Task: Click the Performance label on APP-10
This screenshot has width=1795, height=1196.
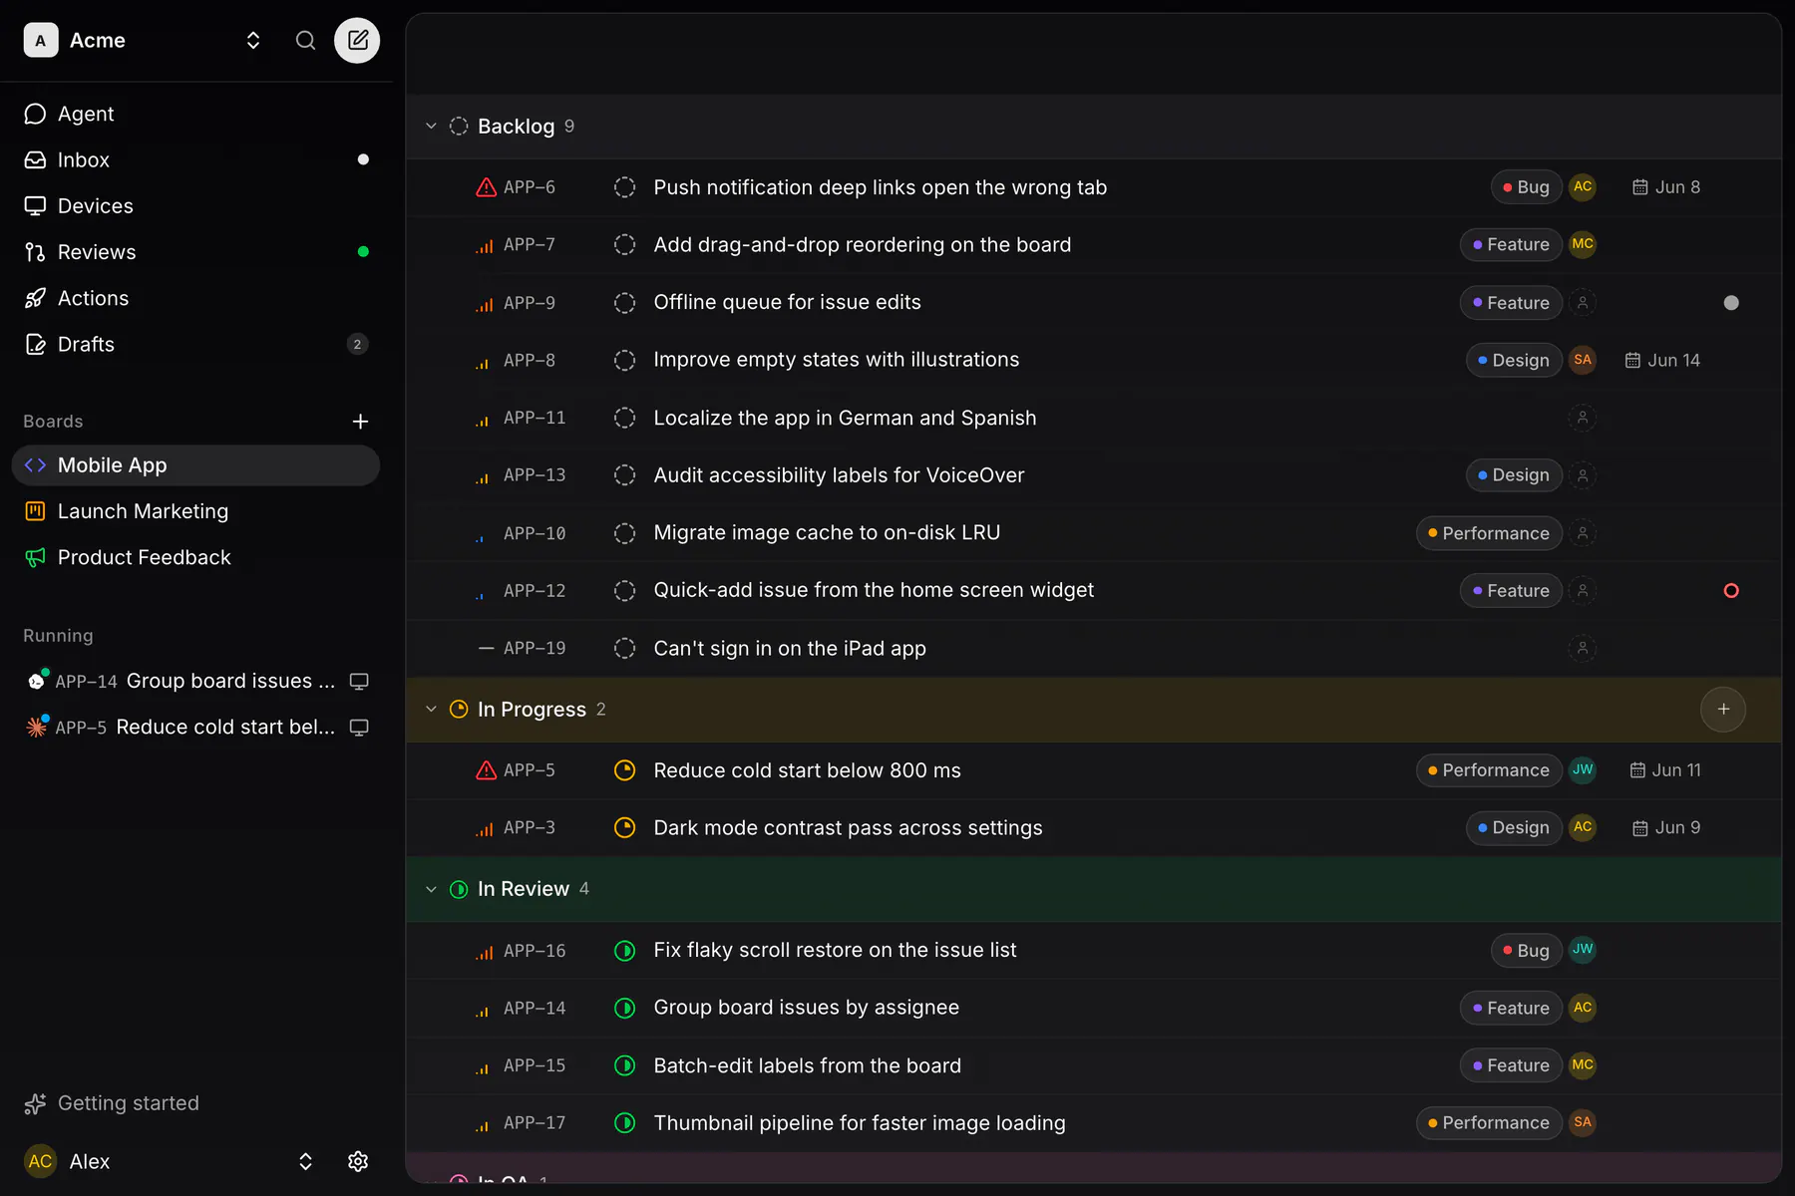Action: (x=1489, y=533)
